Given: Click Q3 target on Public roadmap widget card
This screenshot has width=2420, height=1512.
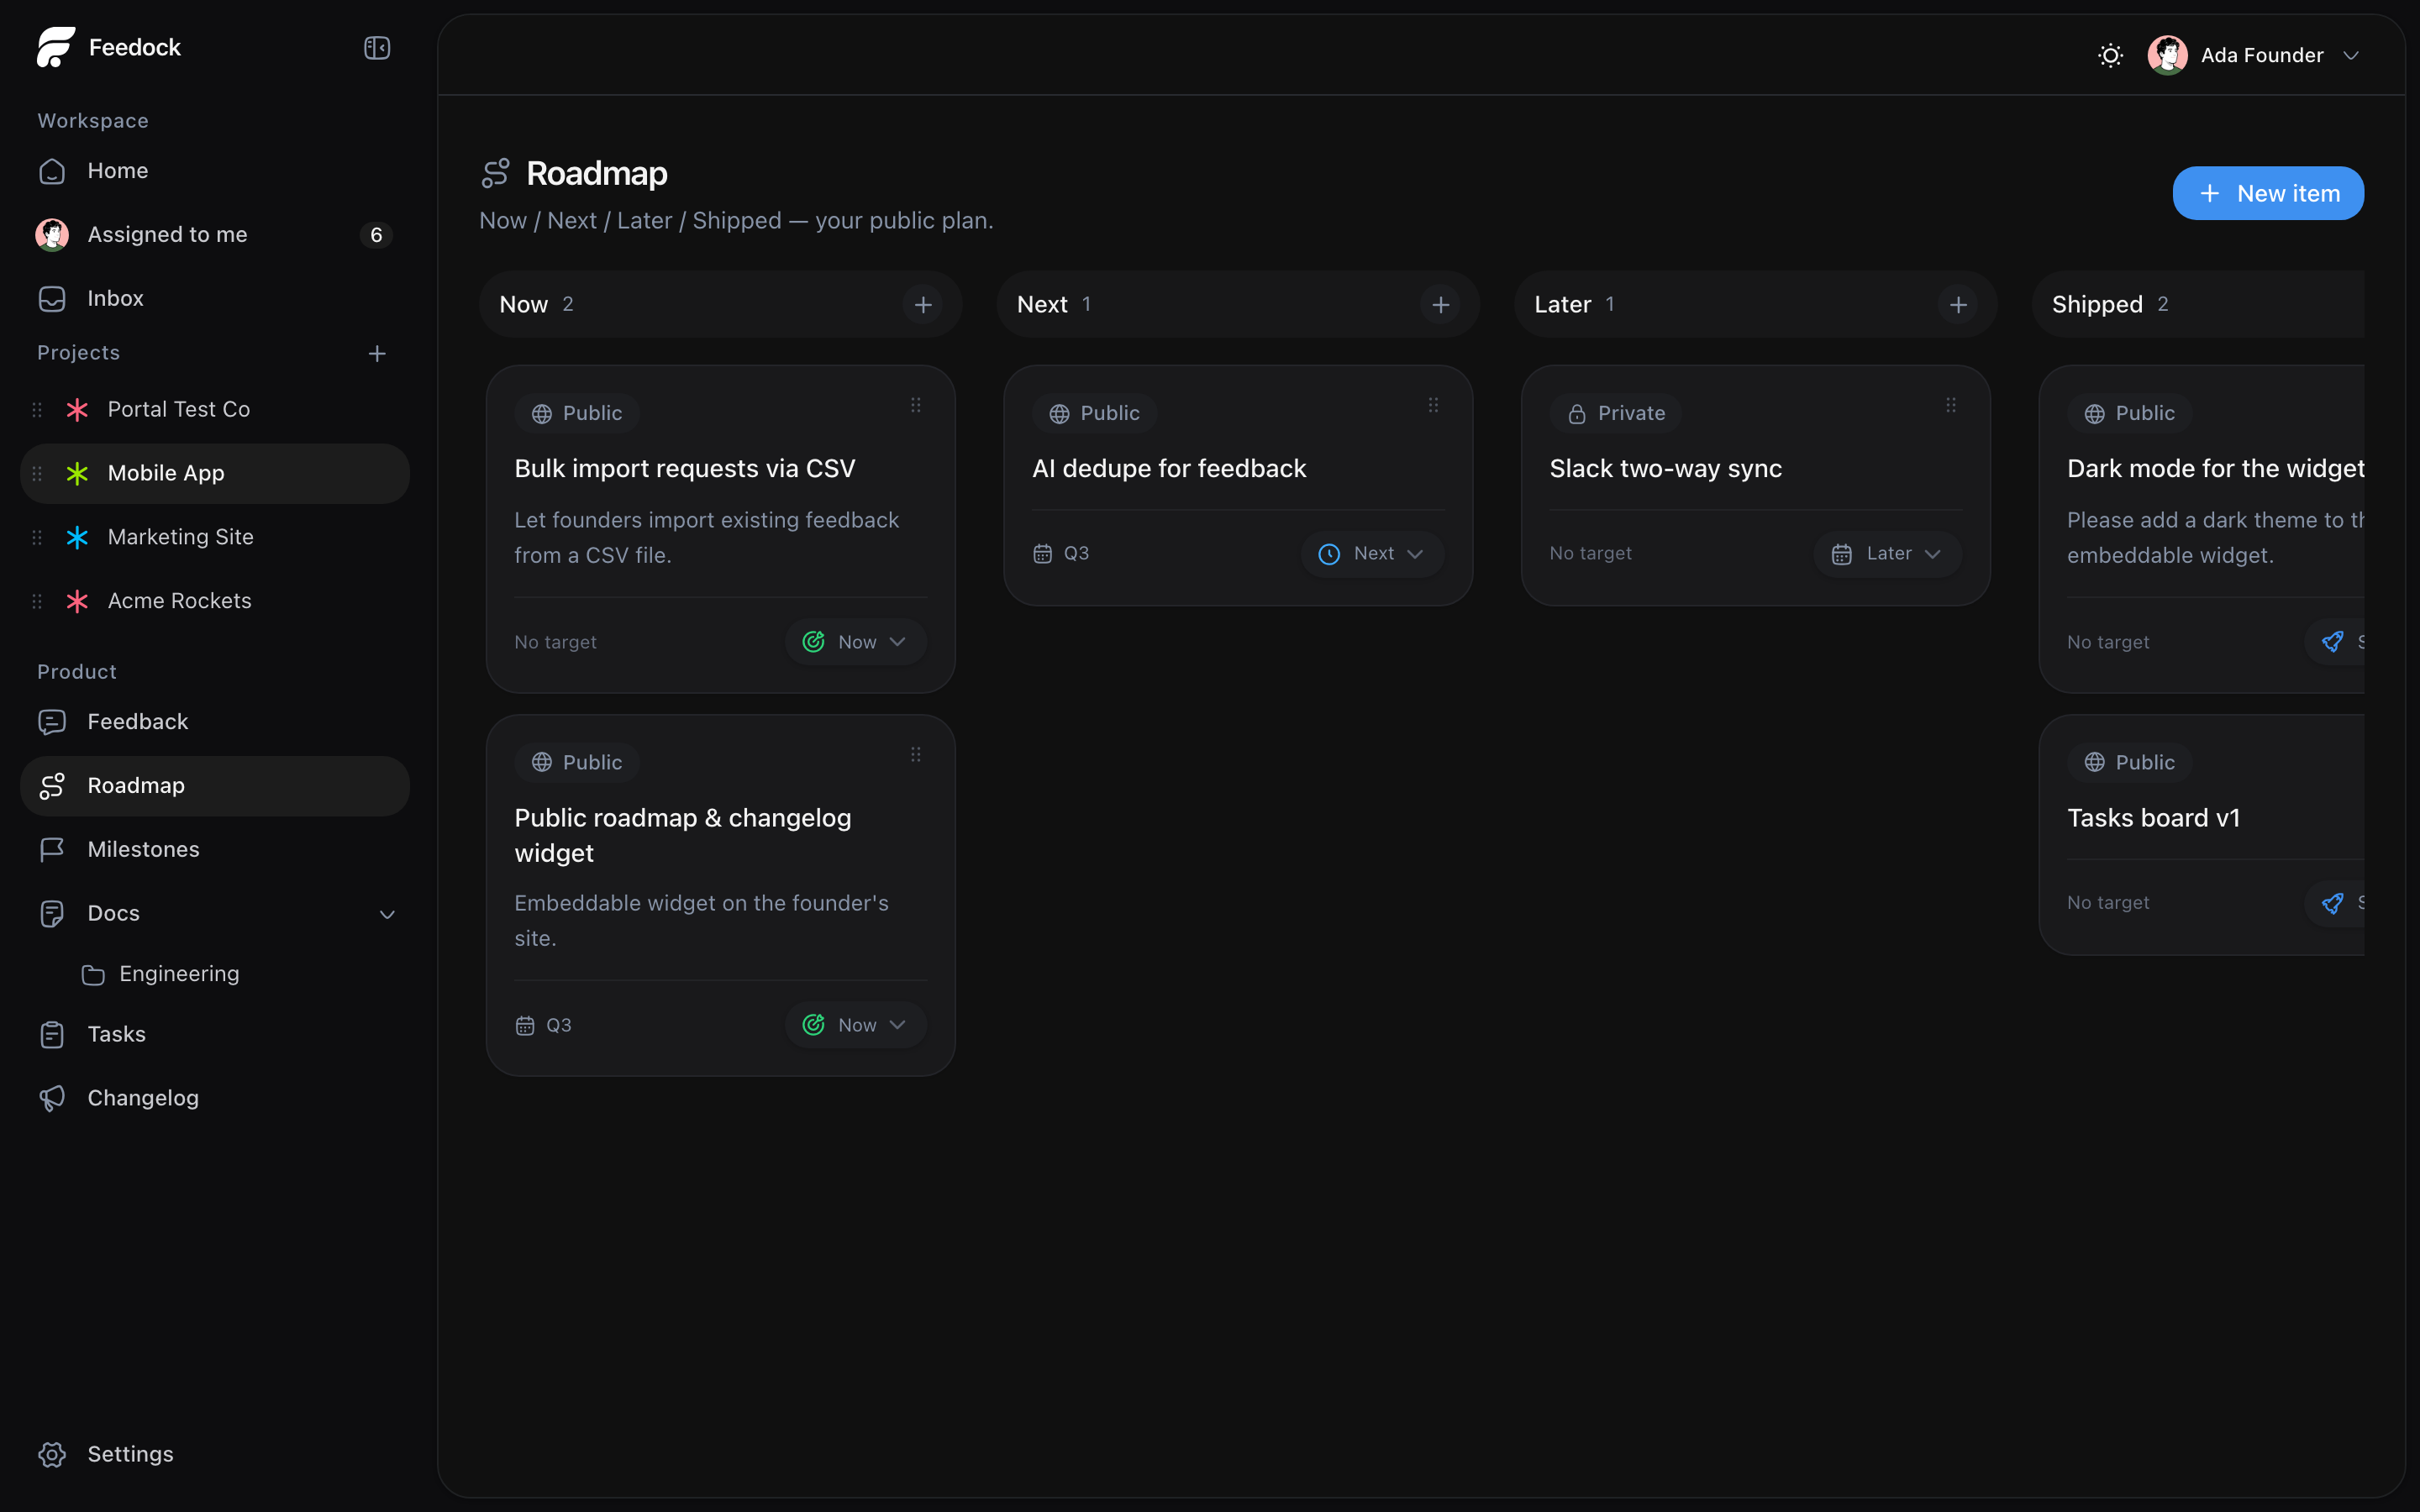Looking at the screenshot, I should tap(543, 1025).
